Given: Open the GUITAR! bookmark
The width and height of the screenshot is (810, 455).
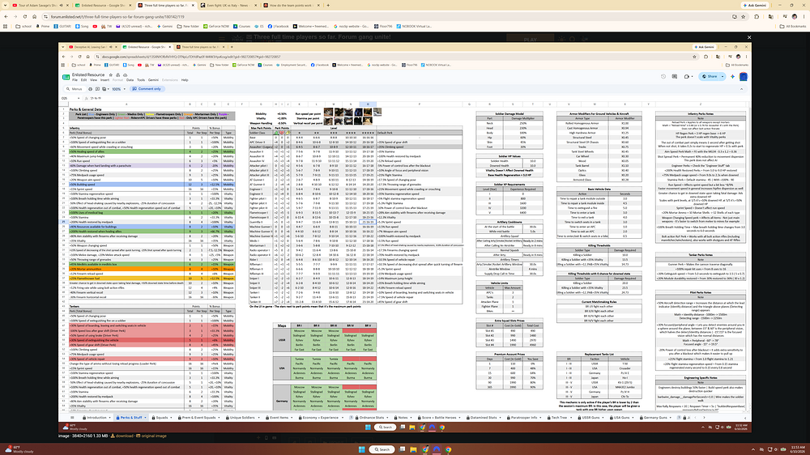Looking at the screenshot, I should 63,26.
